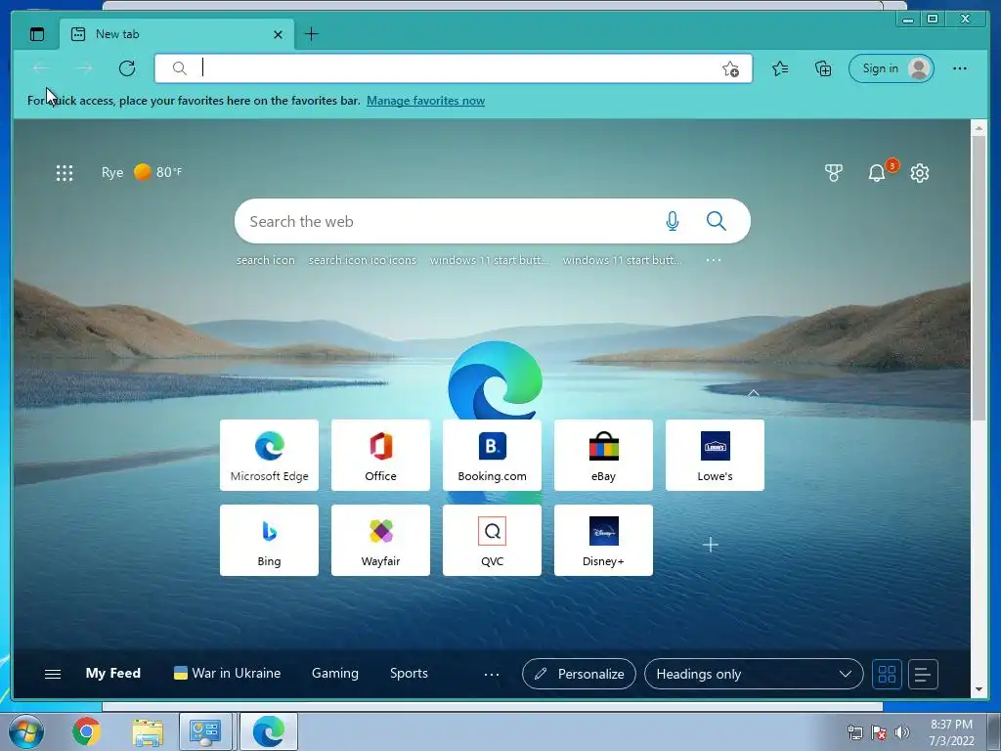Select the War in Ukraine topic
The image size is (1001, 751).
[227, 674]
